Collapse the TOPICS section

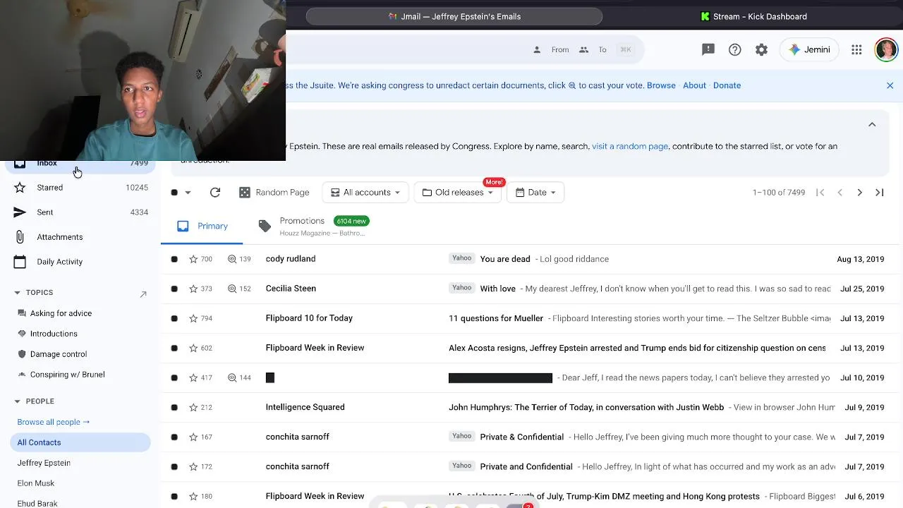tap(17, 292)
